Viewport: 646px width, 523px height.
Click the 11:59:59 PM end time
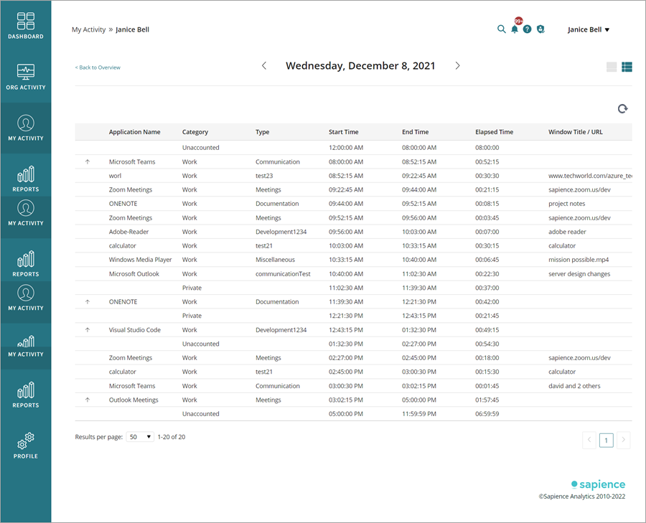[x=419, y=414]
